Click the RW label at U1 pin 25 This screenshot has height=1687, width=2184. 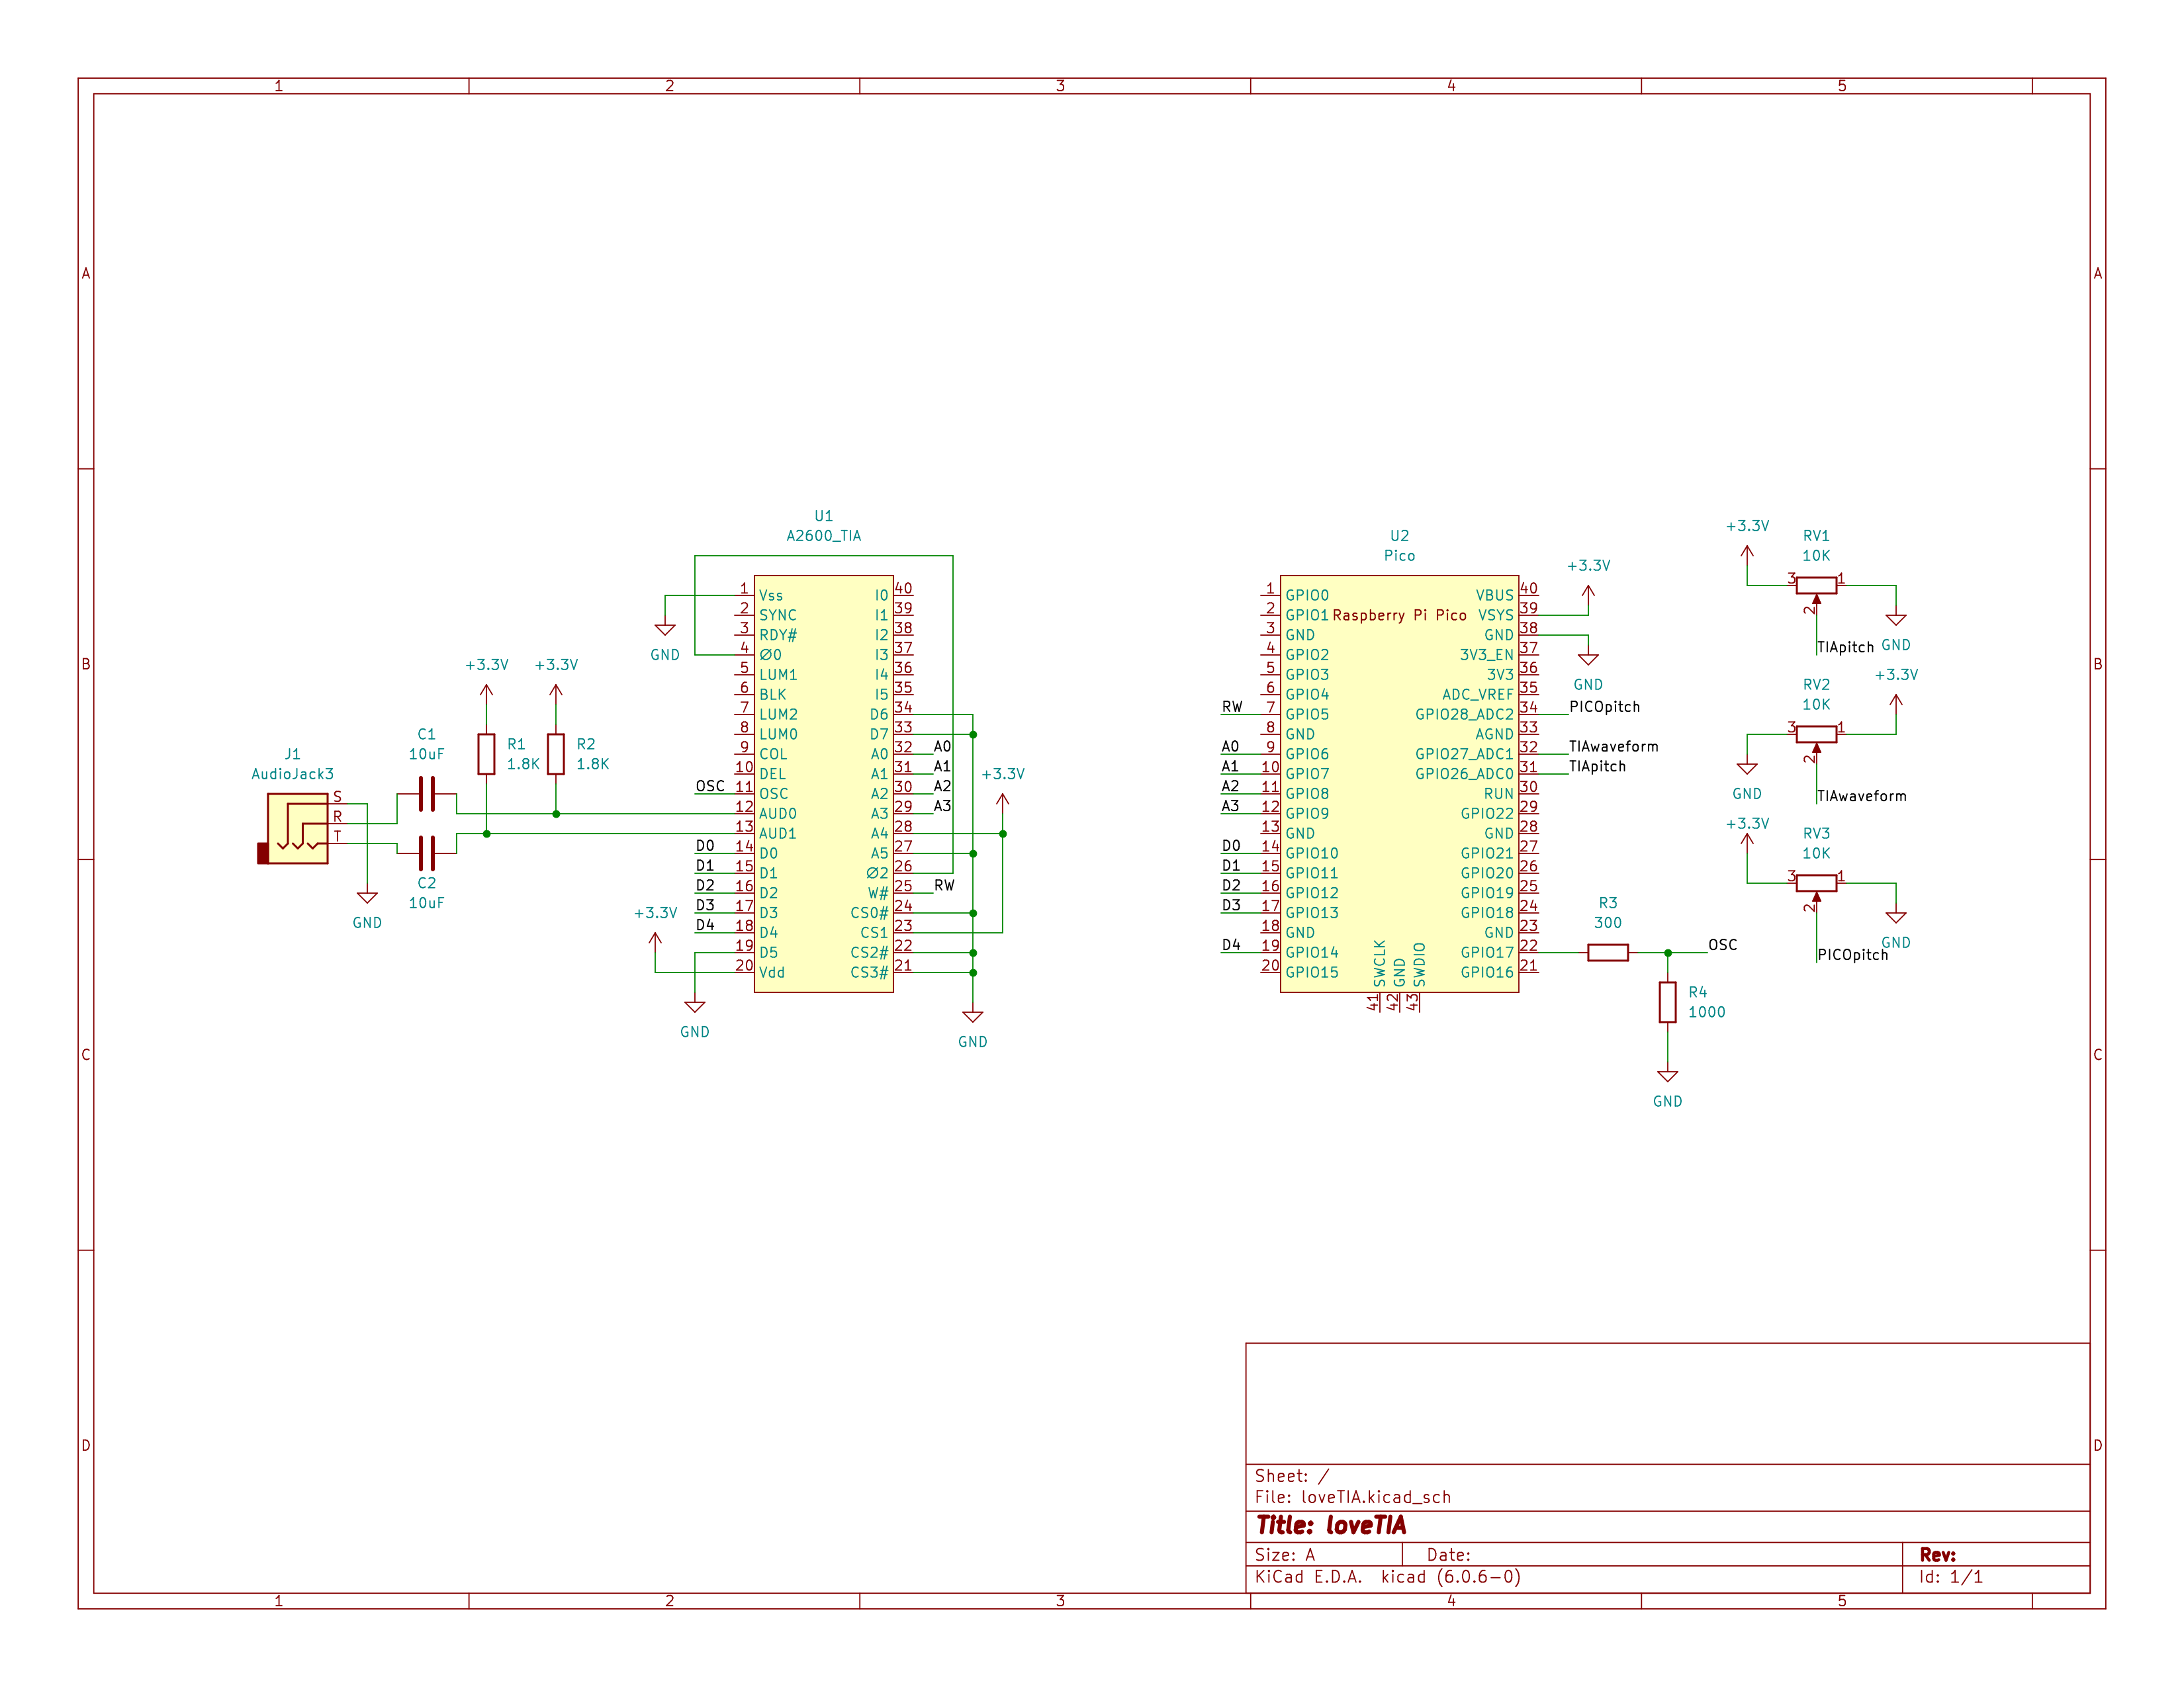click(943, 885)
